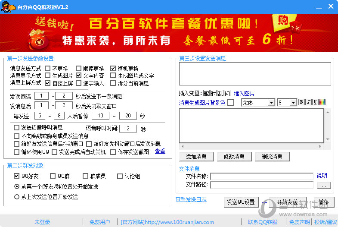Check 给好友先抖动窗口后发送消息
The width and height of the screenshot is (338, 227).
89,144
